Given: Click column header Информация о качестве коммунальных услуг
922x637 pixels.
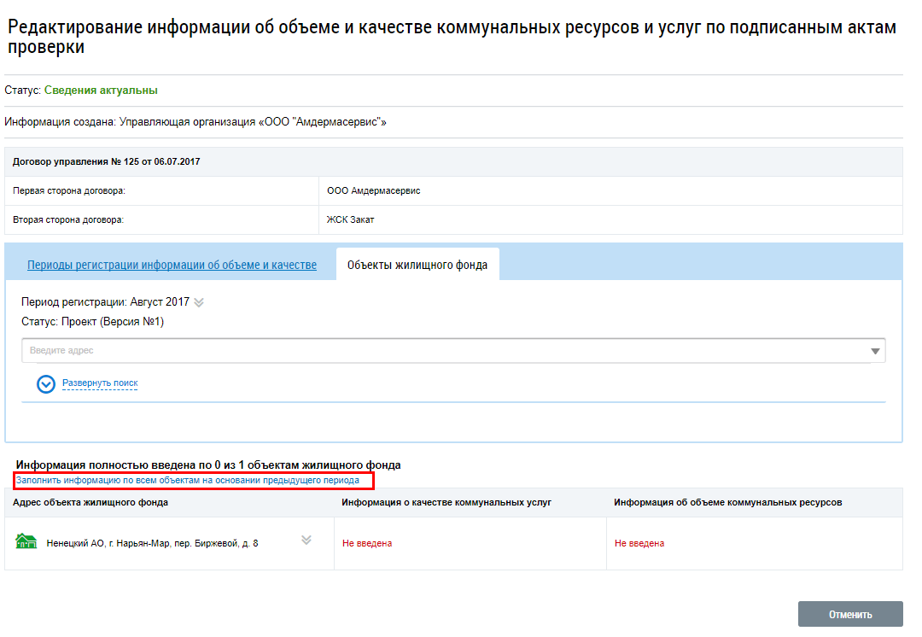Looking at the screenshot, I should click(446, 503).
